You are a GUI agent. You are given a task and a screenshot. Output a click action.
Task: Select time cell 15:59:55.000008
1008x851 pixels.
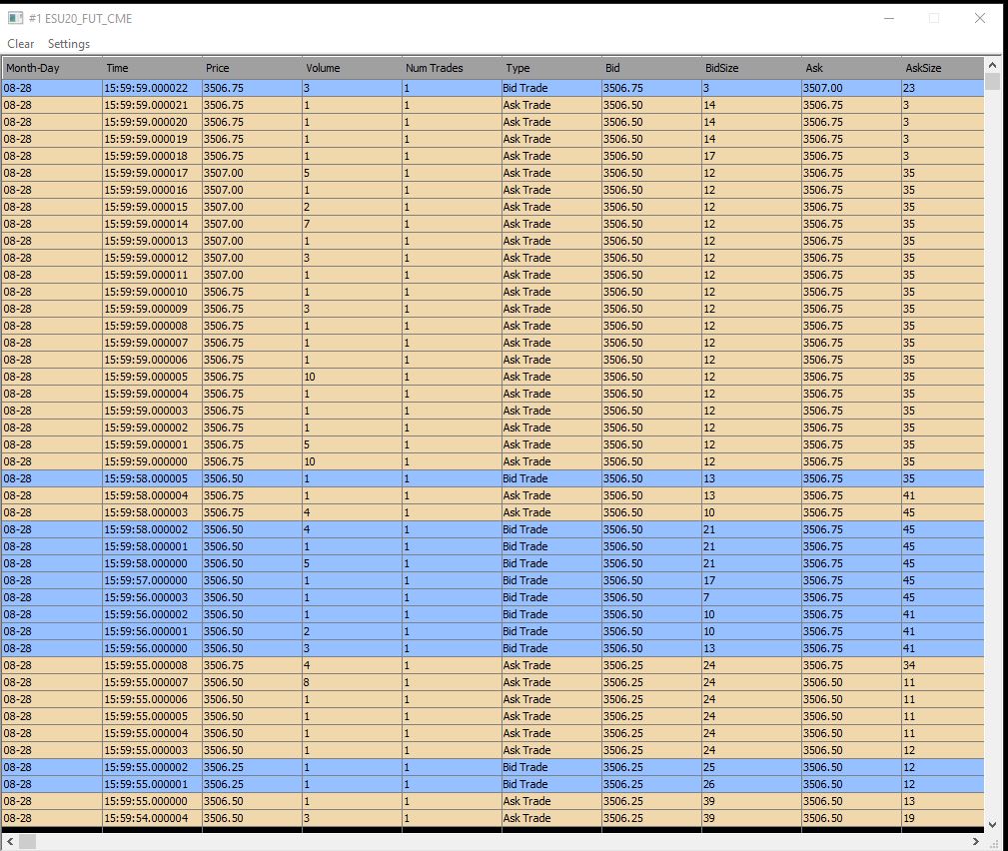pyautogui.click(x=153, y=665)
